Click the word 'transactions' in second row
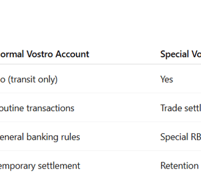Screen dimensions: 201x196 click(50, 108)
